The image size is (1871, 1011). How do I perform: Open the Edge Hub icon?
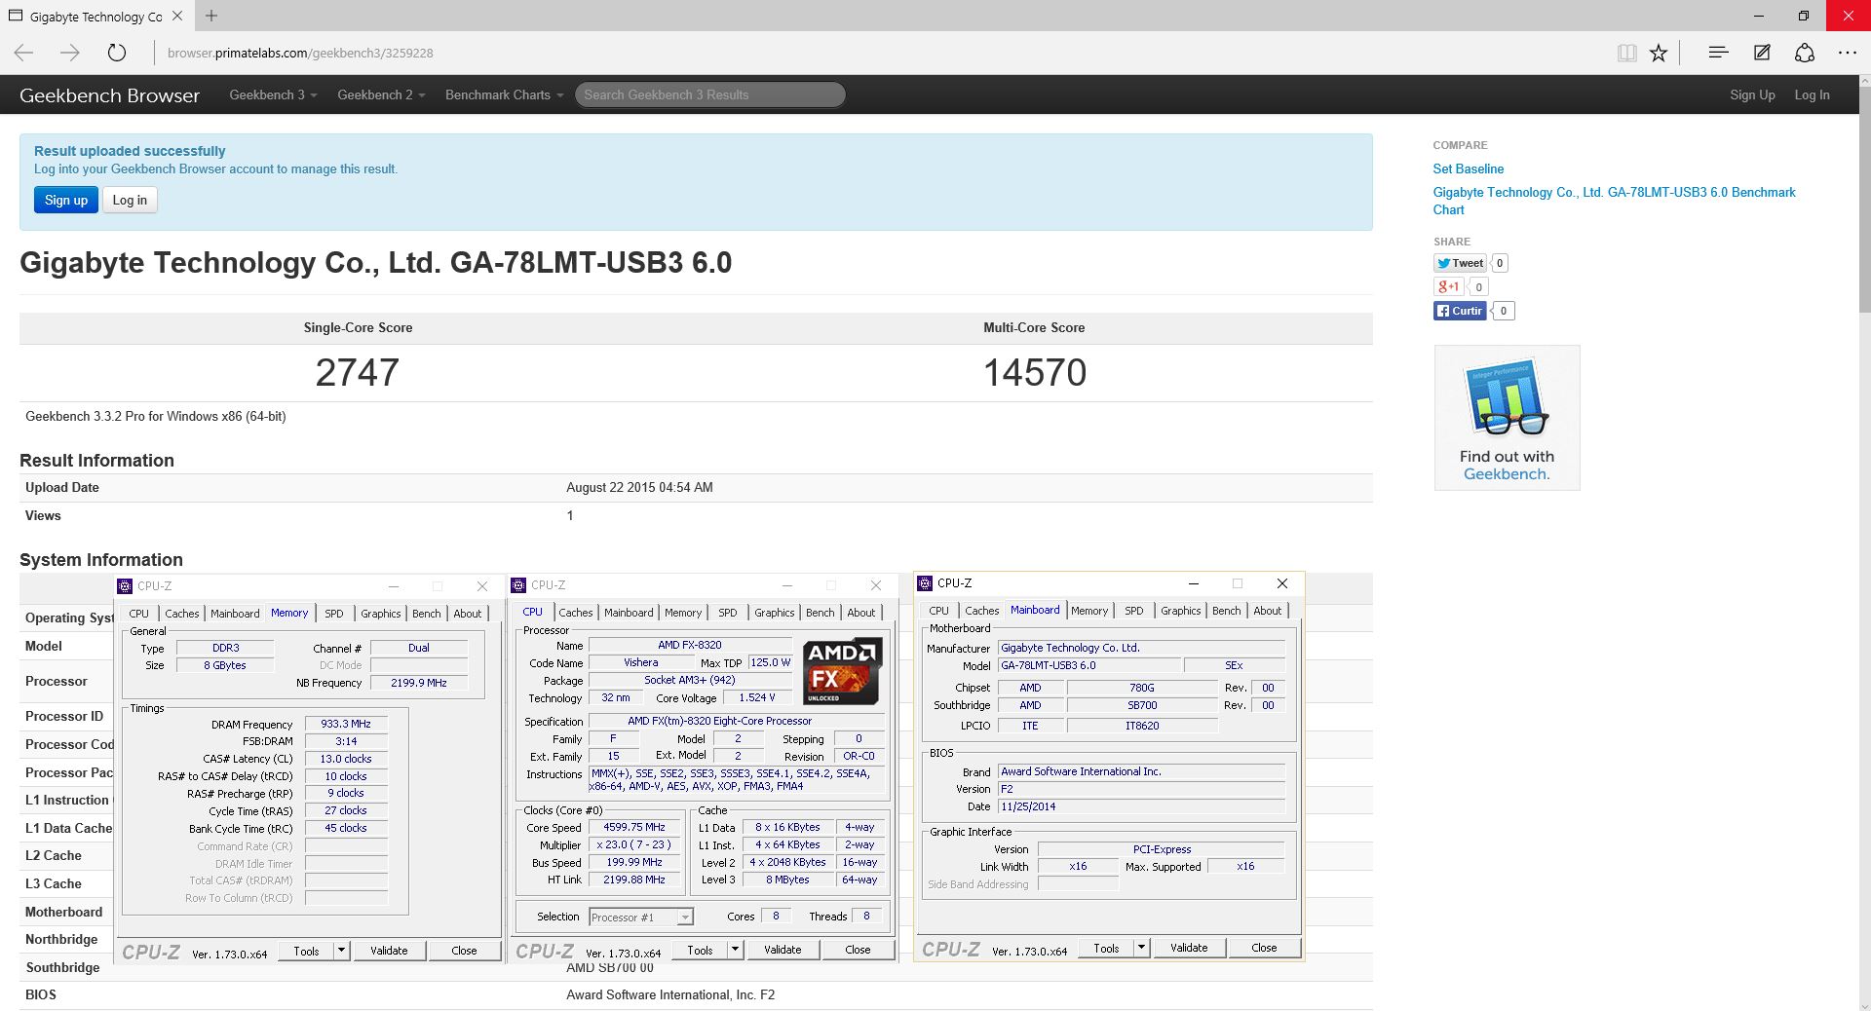(x=1718, y=53)
